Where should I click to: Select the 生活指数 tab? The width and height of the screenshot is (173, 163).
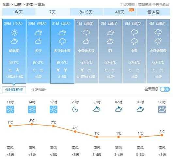tap(39, 90)
